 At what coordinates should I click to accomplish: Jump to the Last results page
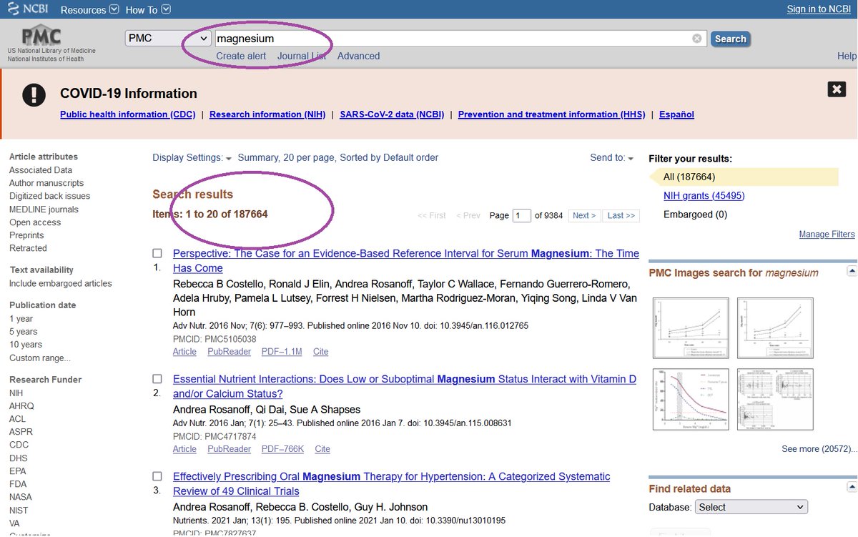tap(621, 215)
